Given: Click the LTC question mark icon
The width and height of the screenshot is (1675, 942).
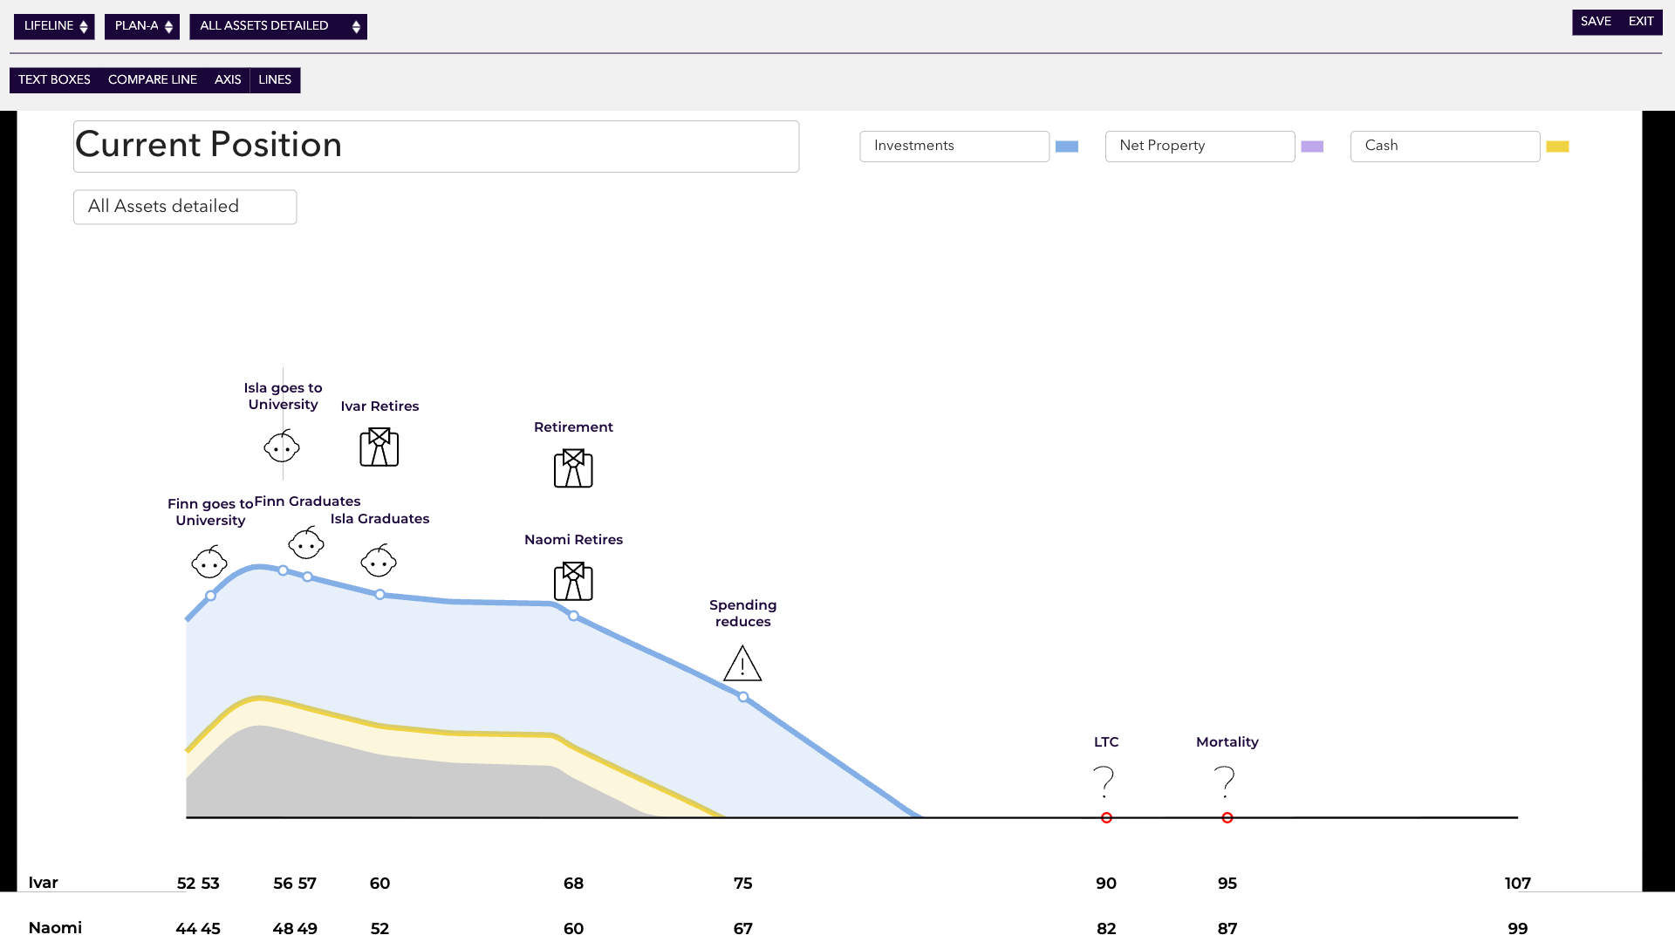Looking at the screenshot, I should pos(1104,782).
